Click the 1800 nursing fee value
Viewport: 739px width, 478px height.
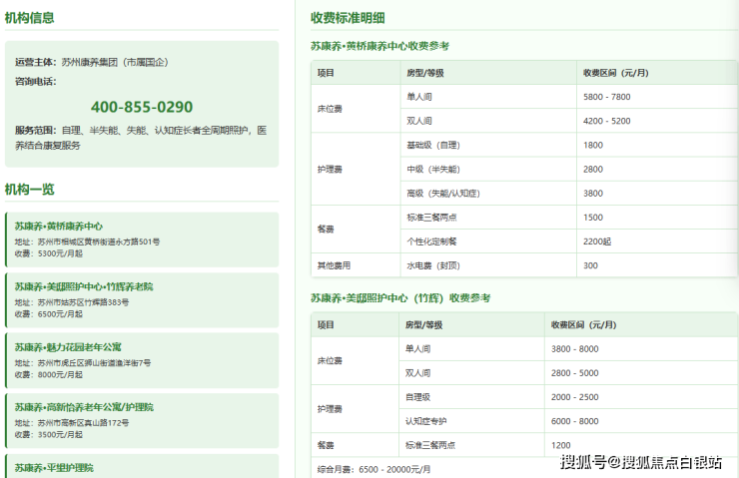(593, 145)
